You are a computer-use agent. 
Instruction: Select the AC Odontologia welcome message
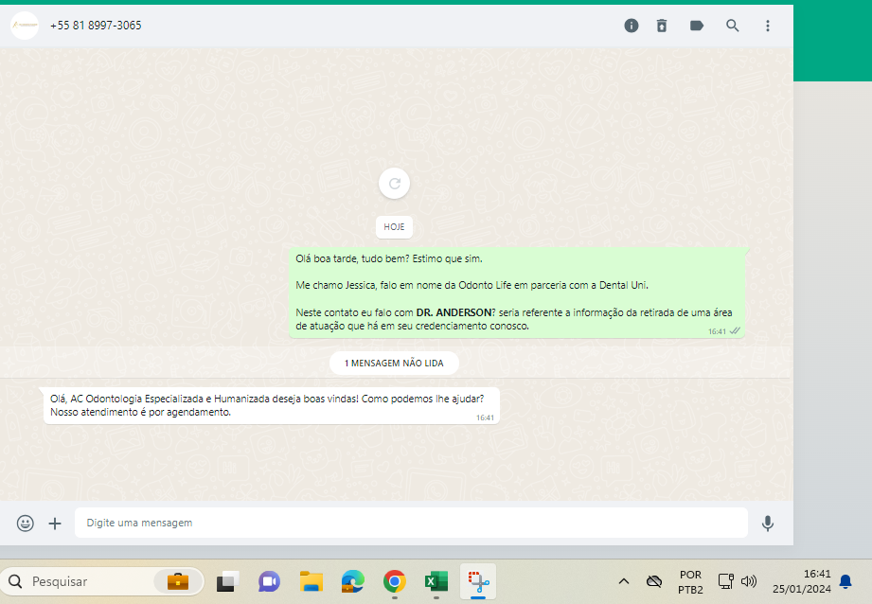coord(272,406)
